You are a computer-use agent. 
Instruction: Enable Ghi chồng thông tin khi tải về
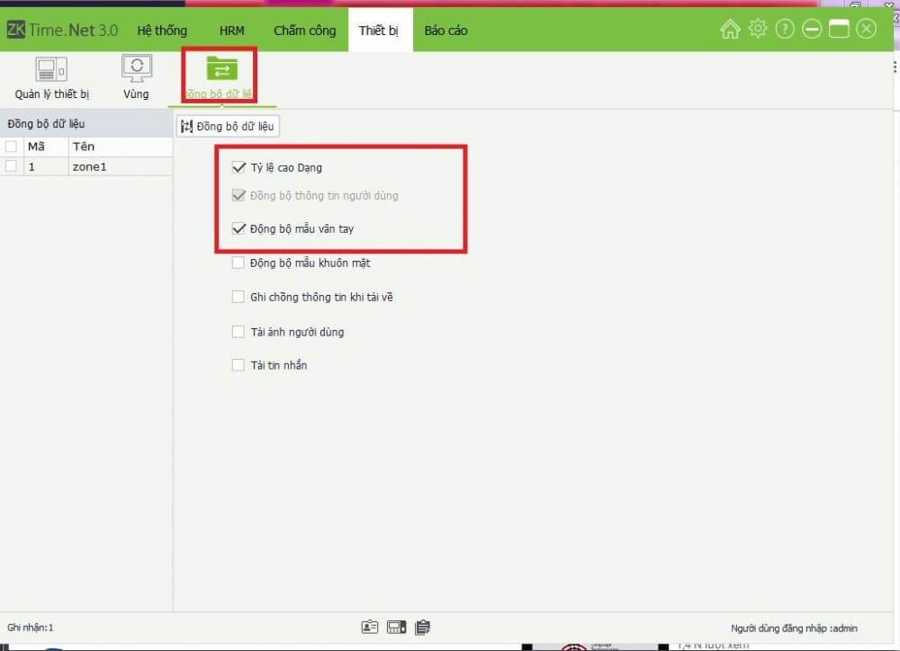(x=238, y=297)
